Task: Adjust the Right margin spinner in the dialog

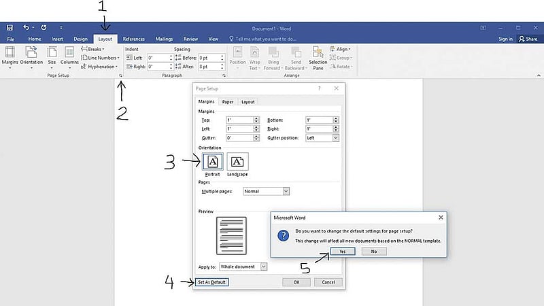Action: [x=335, y=129]
